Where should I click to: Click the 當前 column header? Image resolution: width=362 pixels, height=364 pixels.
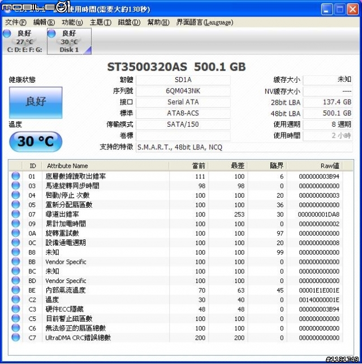coord(189,166)
